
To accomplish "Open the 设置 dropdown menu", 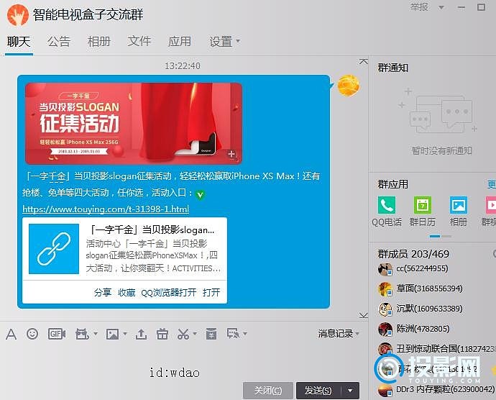I will pyautogui.click(x=224, y=42).
